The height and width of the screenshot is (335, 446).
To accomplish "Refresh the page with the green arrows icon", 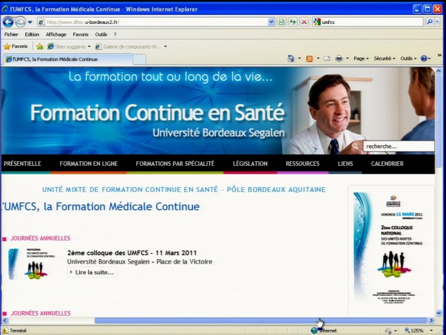I will click(293, 22).
